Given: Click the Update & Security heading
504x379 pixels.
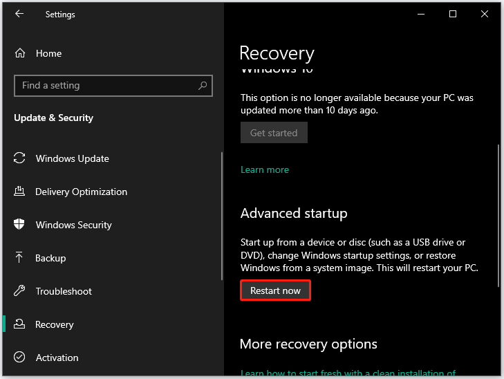Looking at the screenshot, I should click(54, 118).
